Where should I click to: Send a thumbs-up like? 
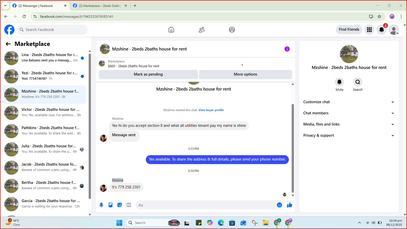[x=290, y=205]
